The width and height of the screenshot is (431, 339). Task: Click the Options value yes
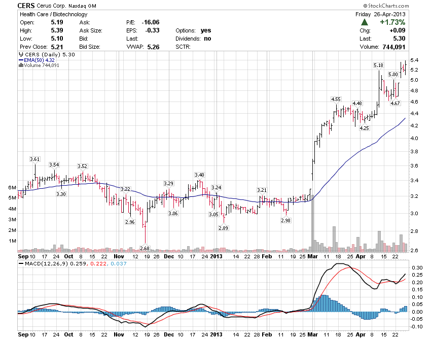pos(206,30)
